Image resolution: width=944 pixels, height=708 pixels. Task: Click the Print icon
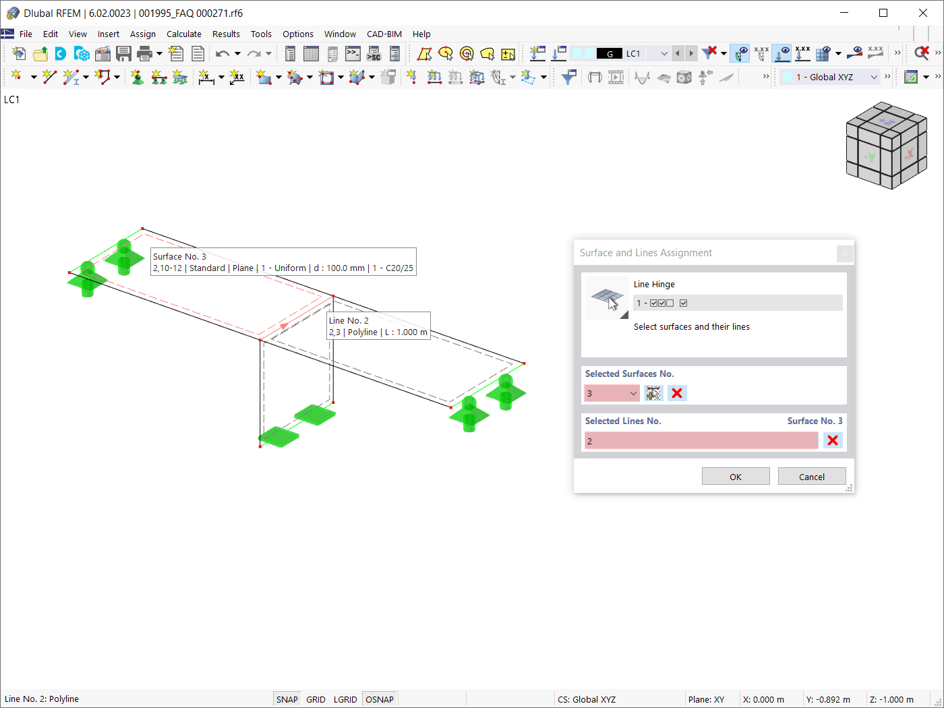coord(144,54)
